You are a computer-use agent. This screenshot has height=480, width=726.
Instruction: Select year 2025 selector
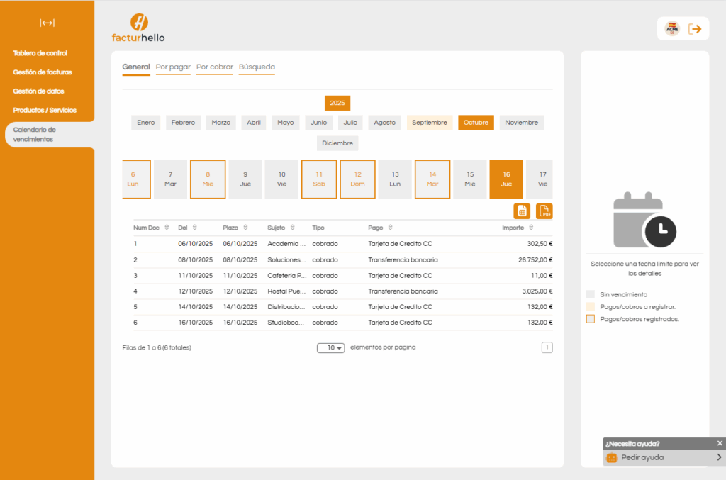point(337,103)
